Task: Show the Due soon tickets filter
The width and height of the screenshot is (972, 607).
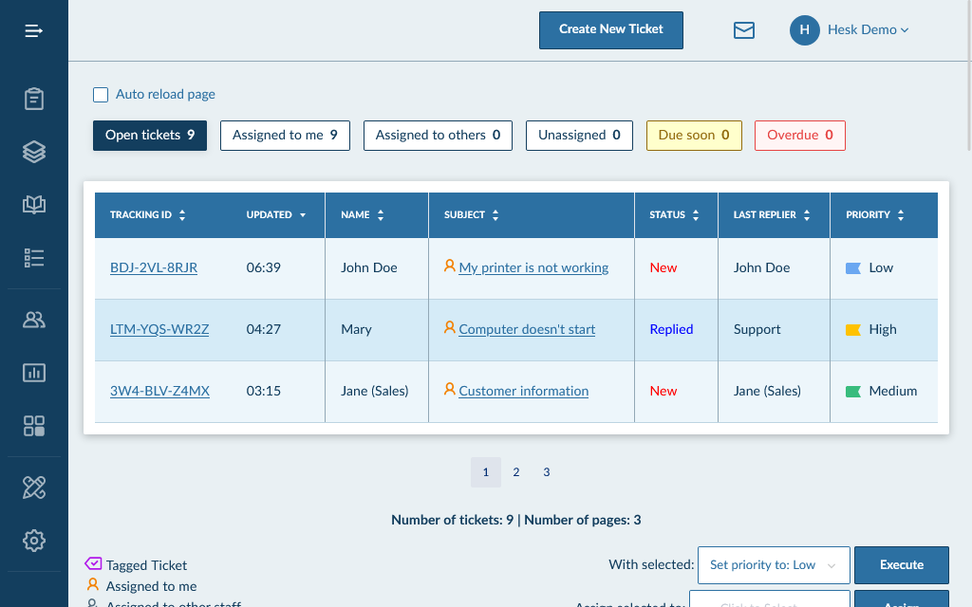Action: point(693,136)
